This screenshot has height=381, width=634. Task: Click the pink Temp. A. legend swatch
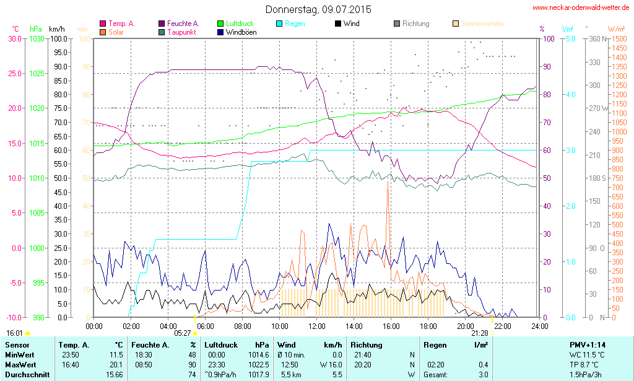click(103, 24)
